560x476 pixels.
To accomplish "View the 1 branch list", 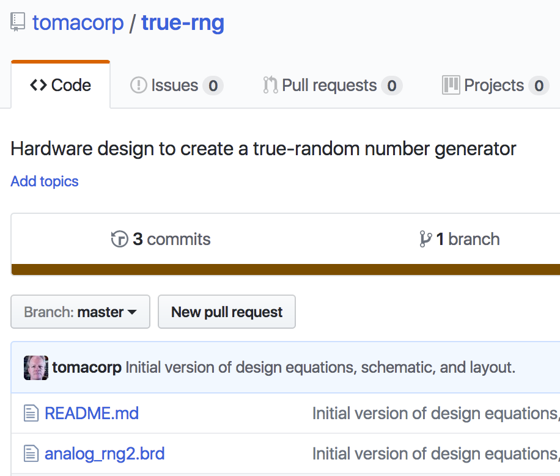I will coord(460,239).
